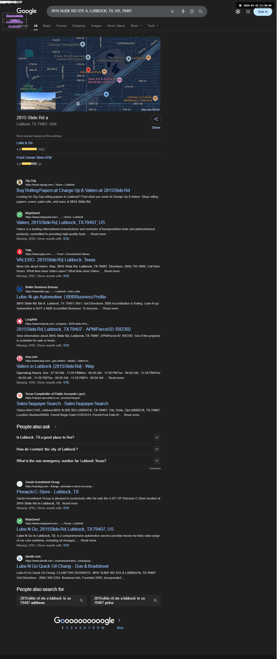Expand 'How do I contact the city of Lubbock?'
This screenshot has height=659, width=280.
[89, 449]
